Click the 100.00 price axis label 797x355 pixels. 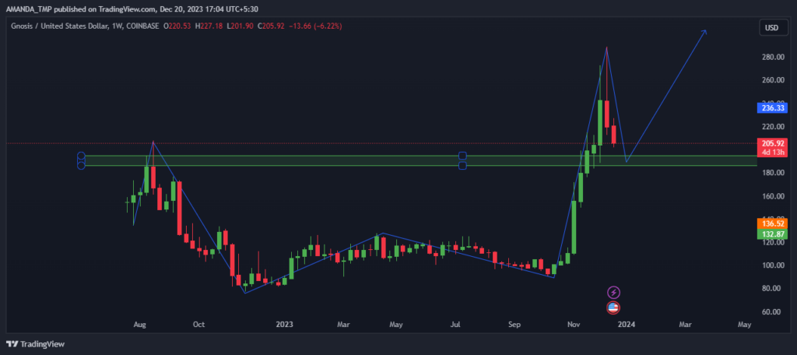coord(771,265)
